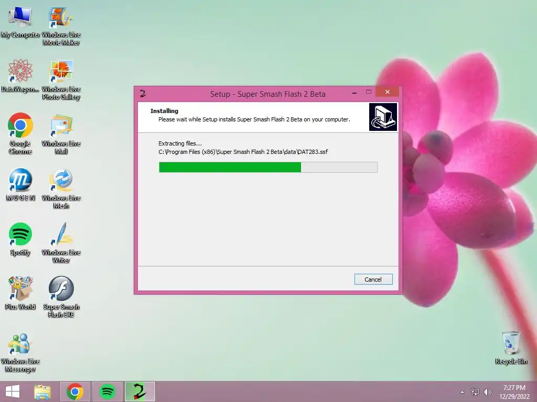
Task: Click the Setup - Super Smash Flash 2 Beta title
Action: (x=268, y=94)
